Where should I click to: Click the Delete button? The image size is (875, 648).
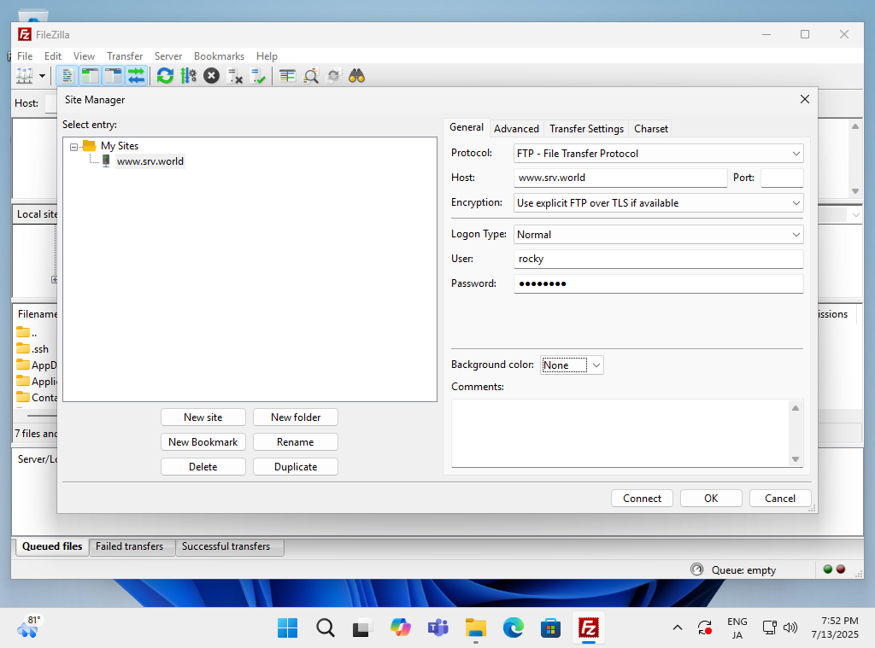coord(203,467)
